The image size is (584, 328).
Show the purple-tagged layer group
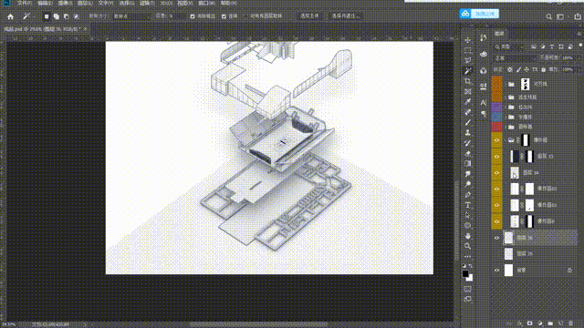coord(496,108)
